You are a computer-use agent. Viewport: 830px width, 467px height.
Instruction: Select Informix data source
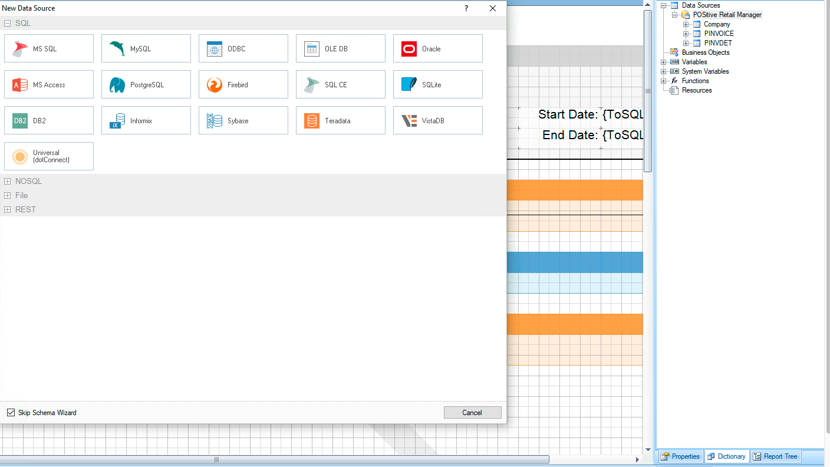pyautogui.click(x=146, y=120)
